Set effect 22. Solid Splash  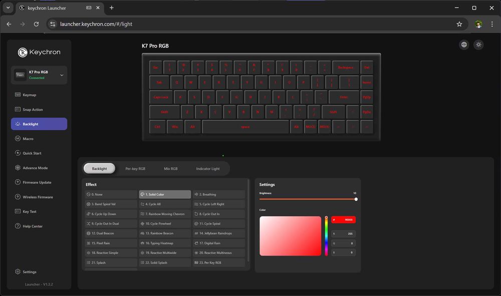coord(165,262)
